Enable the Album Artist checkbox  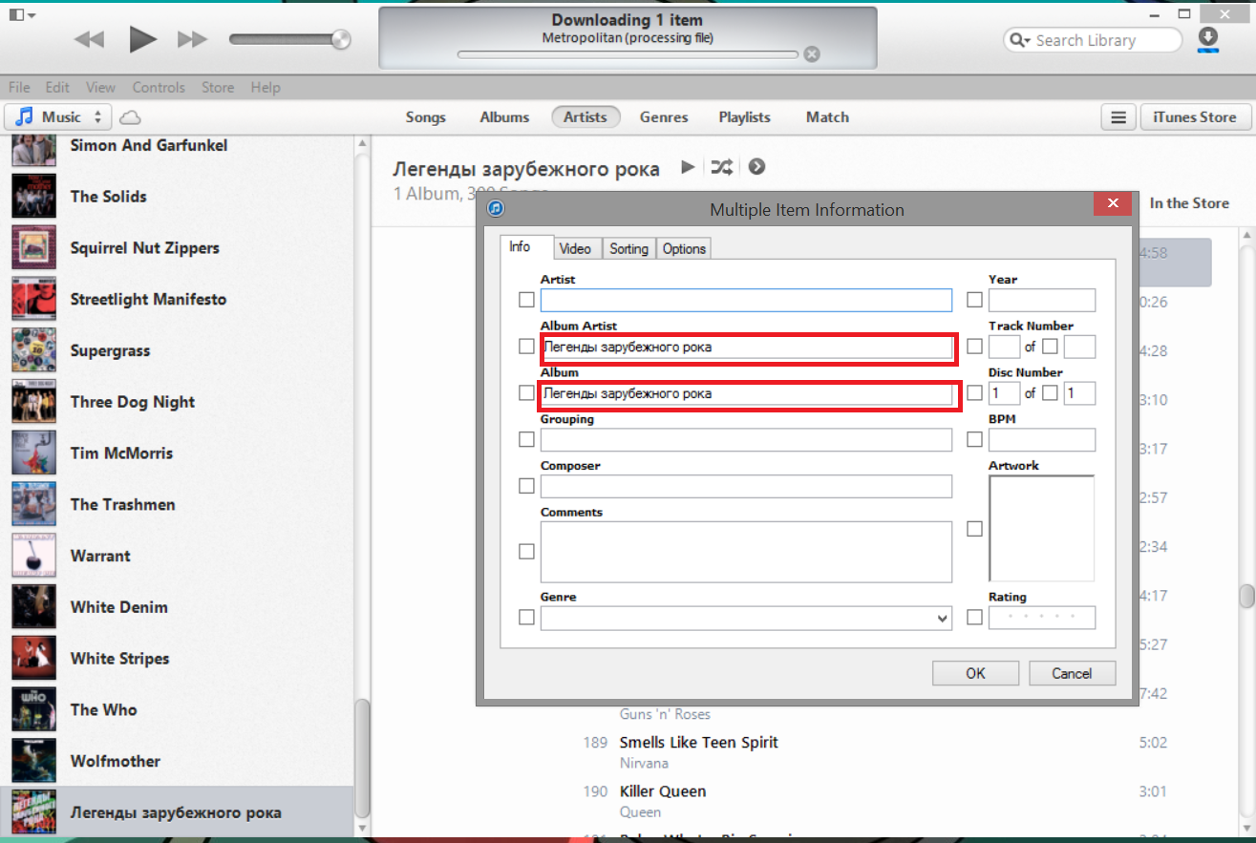(x=526, y=346)
